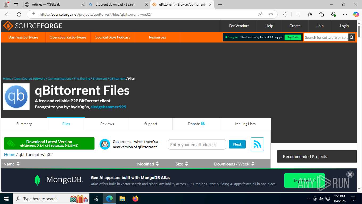Open File Explorer from taskbar
The width and height of the screenshot is (362, 204).
click(x=122, y=199)
